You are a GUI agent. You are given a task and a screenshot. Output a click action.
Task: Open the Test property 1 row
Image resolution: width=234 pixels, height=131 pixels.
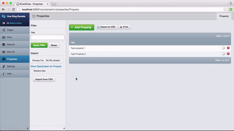[x=144, y=48]
